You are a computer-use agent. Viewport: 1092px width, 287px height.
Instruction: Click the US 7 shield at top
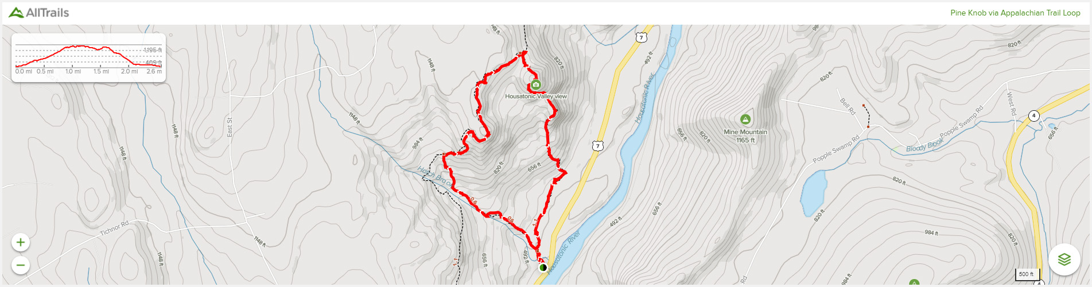click(641, 37)
